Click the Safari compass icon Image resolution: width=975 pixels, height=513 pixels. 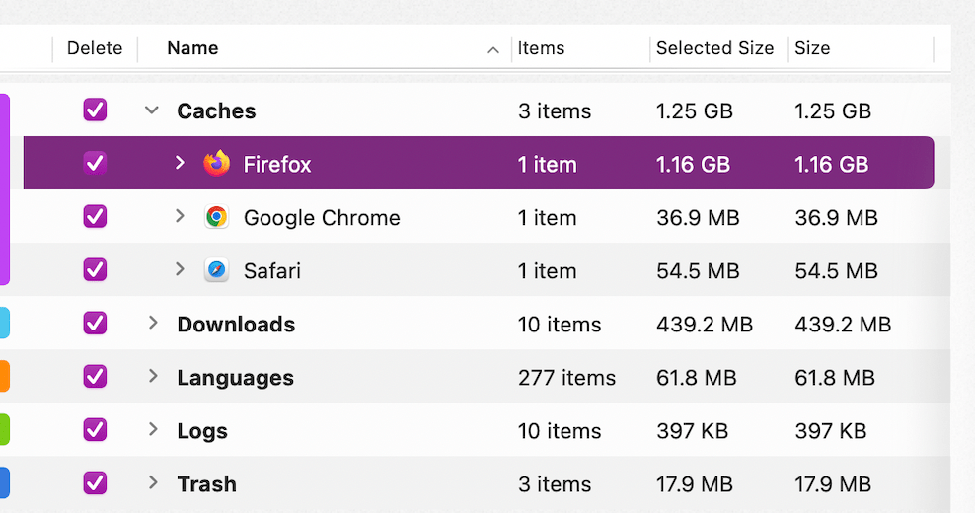217,269
